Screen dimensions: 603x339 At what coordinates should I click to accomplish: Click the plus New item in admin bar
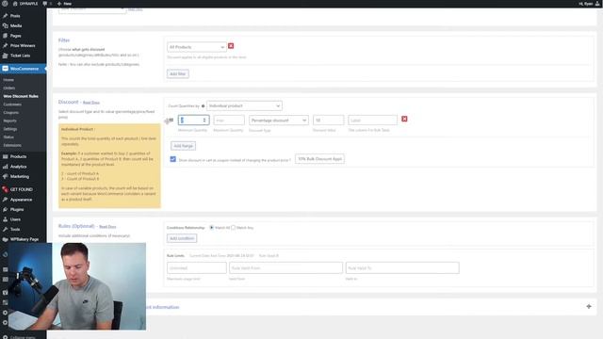coord(65,4)
